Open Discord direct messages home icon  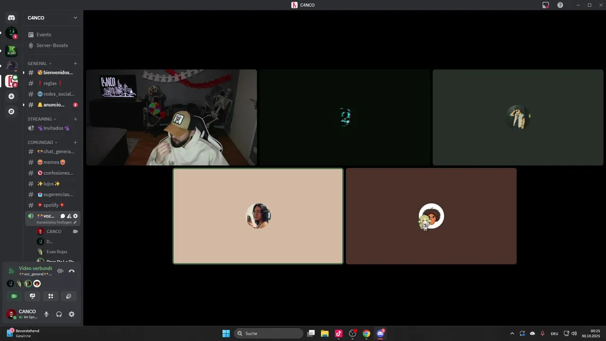point(11,18)
